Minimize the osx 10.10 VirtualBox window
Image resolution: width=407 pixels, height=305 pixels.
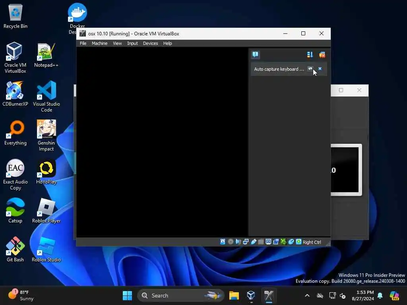click(x=285, y=33)
